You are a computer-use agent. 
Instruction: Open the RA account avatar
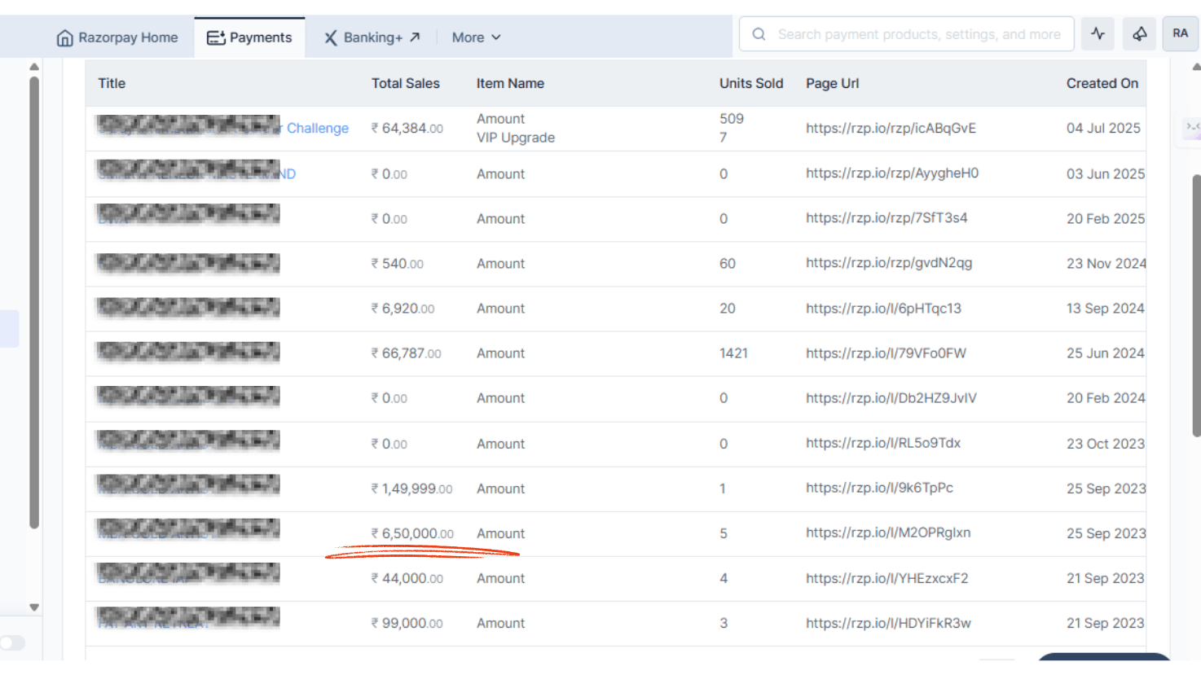[1180, 34]
